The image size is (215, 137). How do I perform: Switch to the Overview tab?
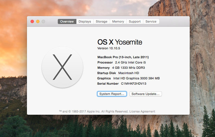67,21
